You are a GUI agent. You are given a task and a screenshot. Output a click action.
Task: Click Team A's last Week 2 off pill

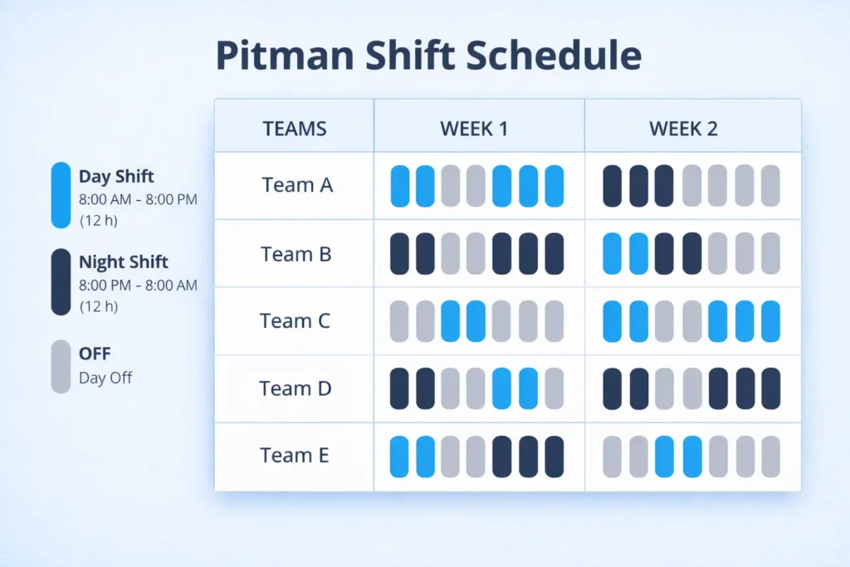pyautogui.click(x=770, y=186)
